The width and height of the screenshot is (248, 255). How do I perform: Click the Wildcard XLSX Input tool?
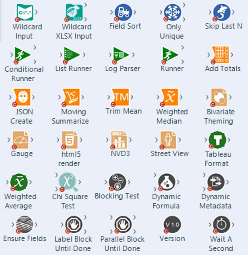74,12
